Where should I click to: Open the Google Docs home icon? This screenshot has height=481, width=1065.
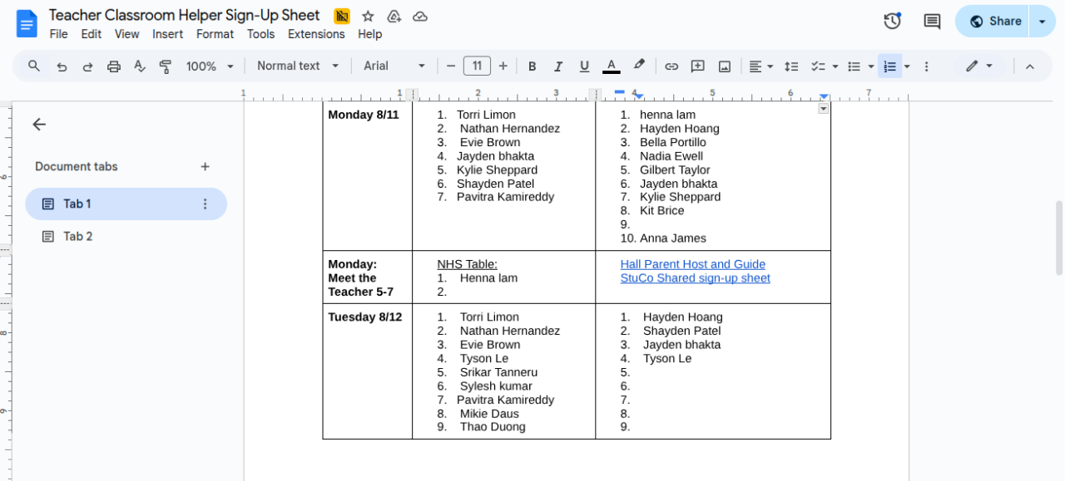point(27,23)
